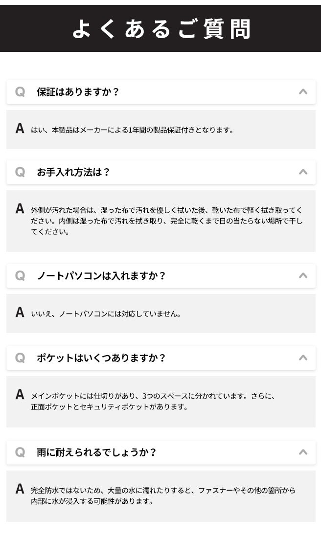Collapse the お手入れ方法は？ section using its chevron

click(303, 172)
